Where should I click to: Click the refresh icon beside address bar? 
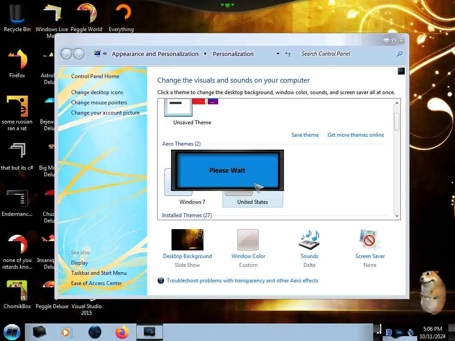(287, 54)
